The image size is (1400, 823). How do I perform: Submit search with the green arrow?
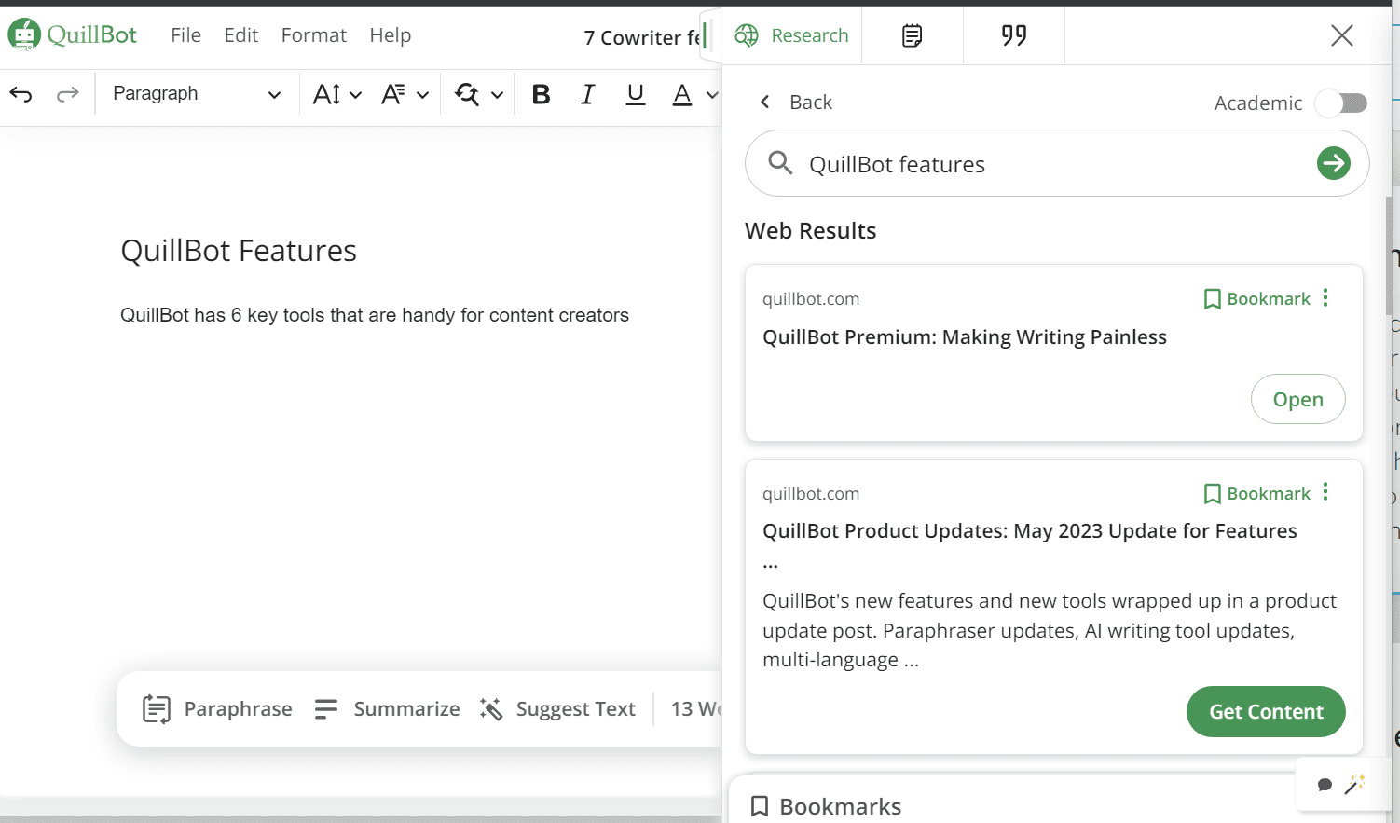1334,163
